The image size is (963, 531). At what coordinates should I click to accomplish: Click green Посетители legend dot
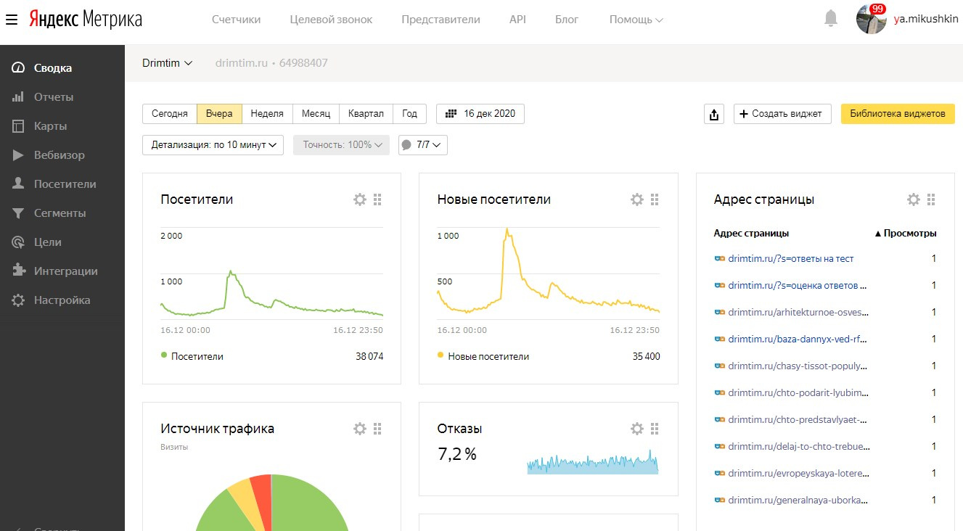(x=164, y=355)
